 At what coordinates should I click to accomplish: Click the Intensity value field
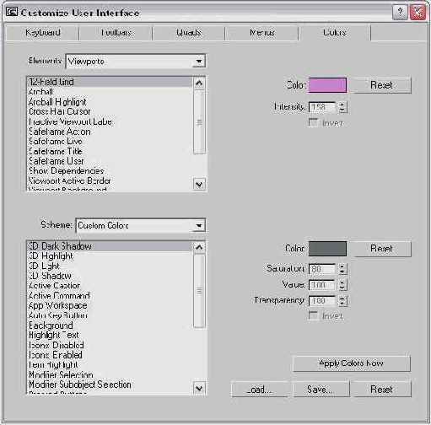pos(322,107)
